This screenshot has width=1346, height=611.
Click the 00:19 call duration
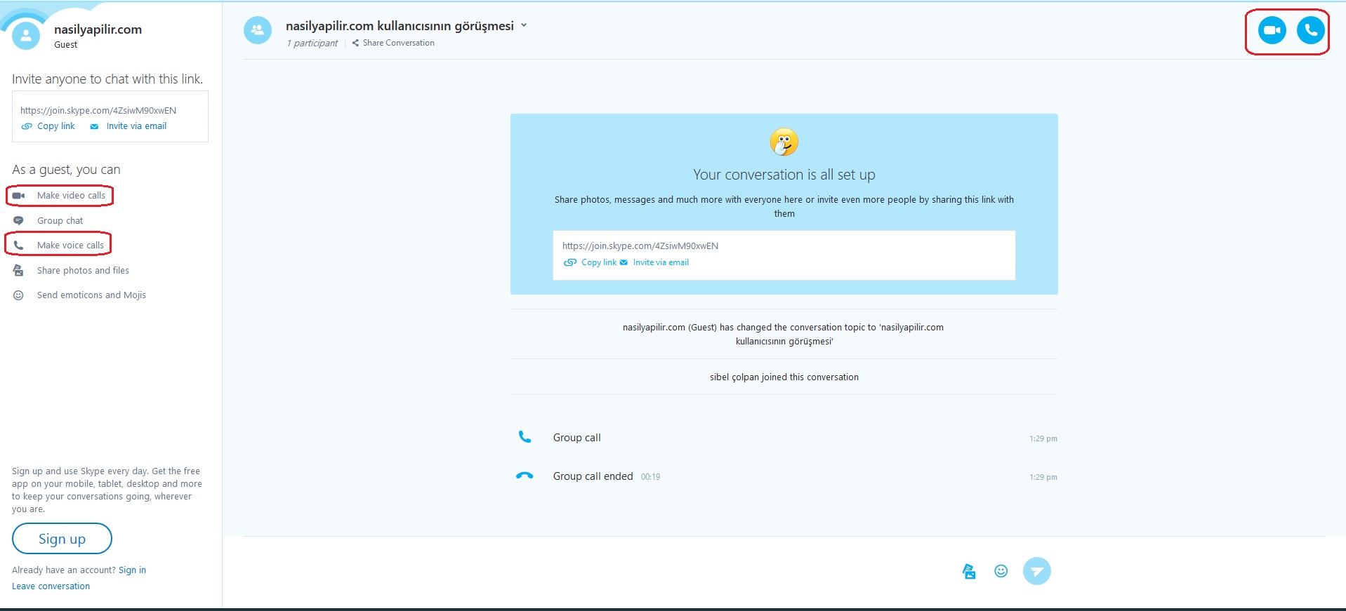(650, 477)
